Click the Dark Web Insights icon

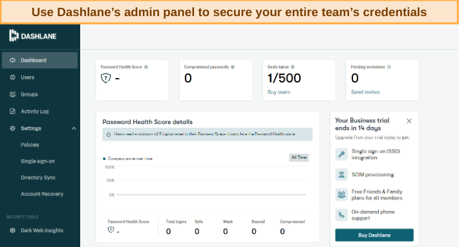12,230
